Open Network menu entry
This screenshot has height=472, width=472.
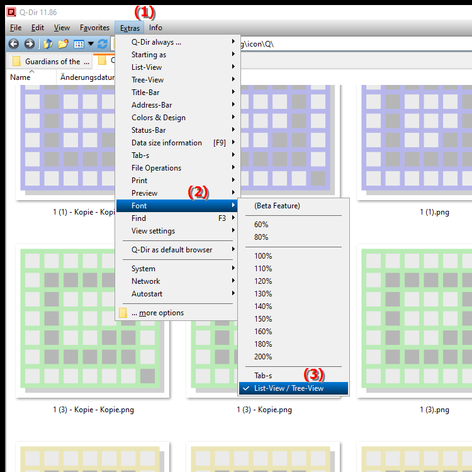click(177, 281)
